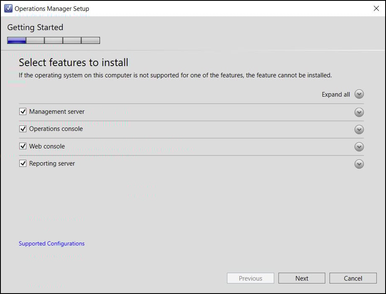Click the Cancel button
This screenshot has width=386, height=294.
tap(353, 278)
